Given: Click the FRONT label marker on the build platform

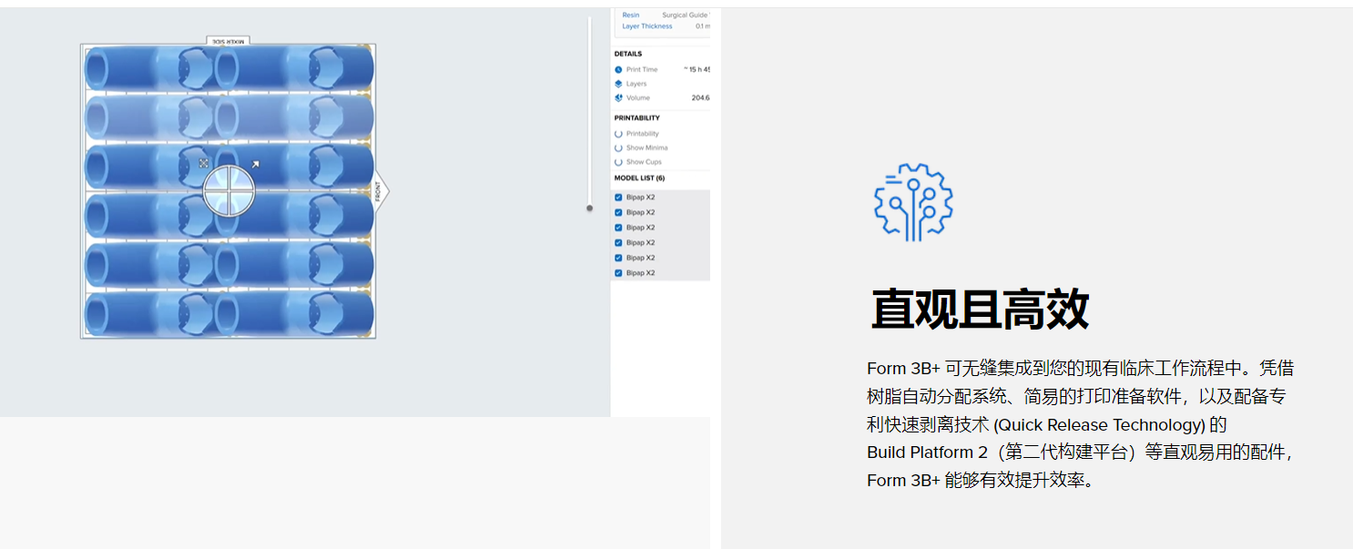Looking at the screenshot, I should point(379,191).
